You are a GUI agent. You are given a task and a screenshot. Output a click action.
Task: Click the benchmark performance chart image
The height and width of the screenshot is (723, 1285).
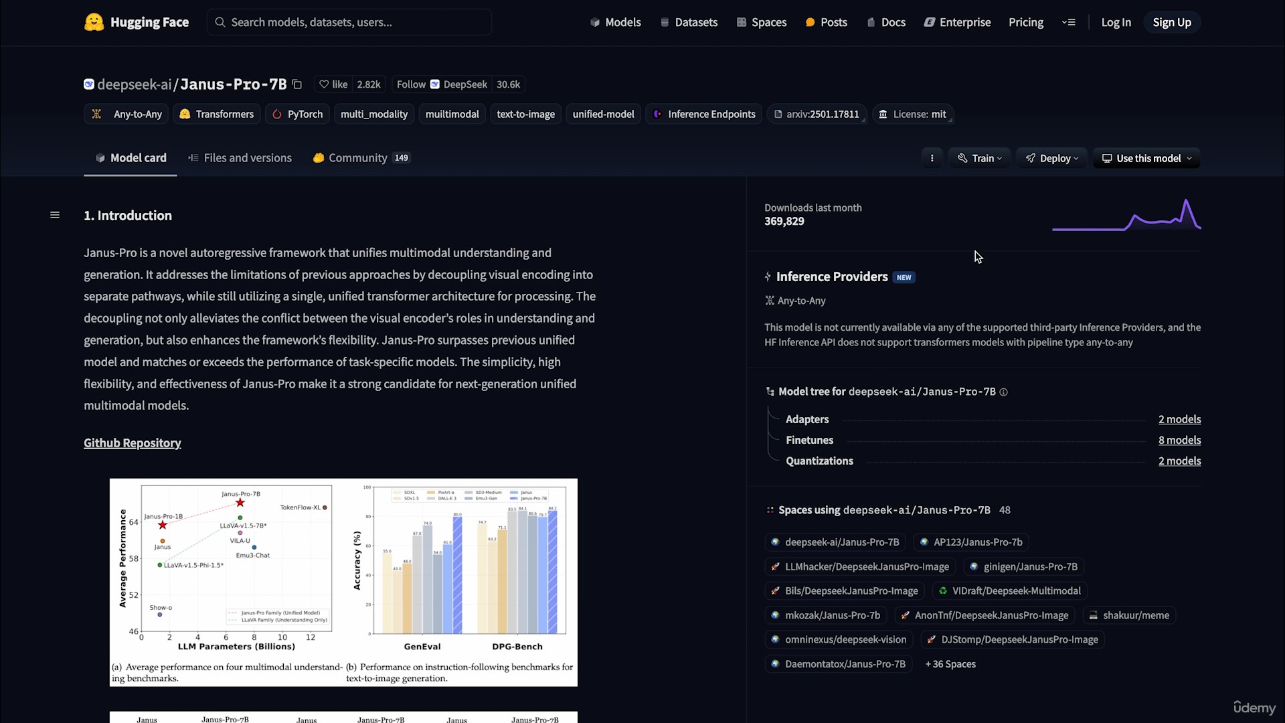(343, 582)
